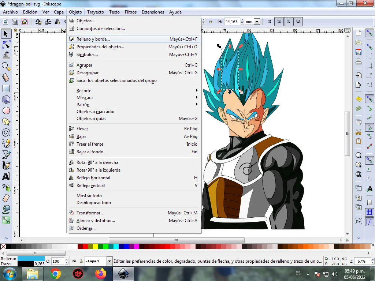Select the Measure ruler tool

tap(6, 78)
